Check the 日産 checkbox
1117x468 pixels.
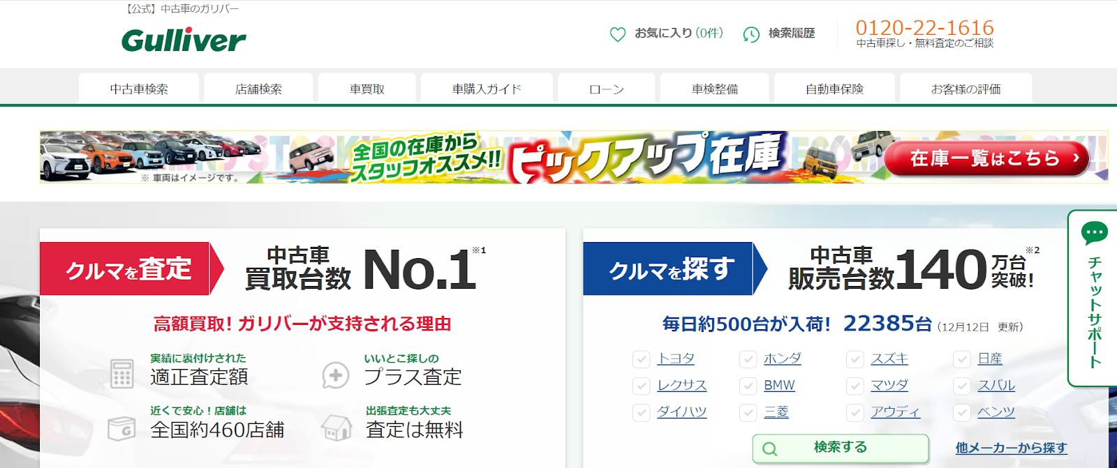pos(962,359)
